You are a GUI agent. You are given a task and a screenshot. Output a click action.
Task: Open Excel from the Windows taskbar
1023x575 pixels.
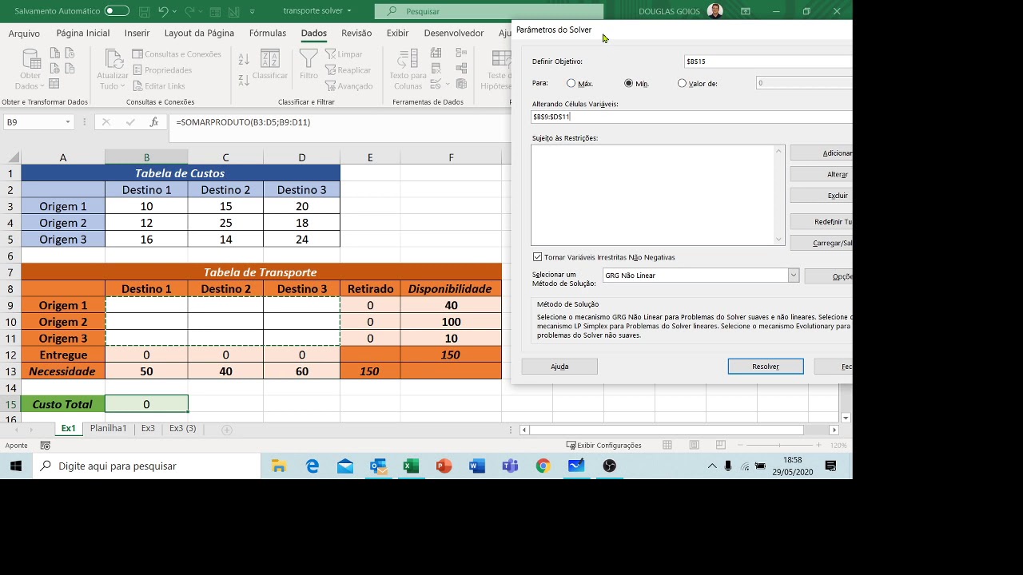pos(412,466)
